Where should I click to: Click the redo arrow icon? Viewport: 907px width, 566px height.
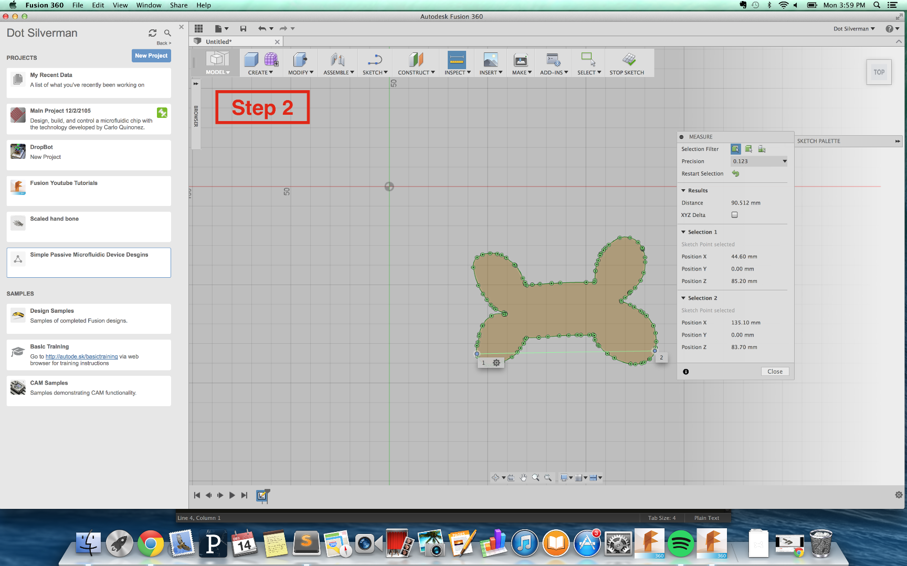coord(283,29)
